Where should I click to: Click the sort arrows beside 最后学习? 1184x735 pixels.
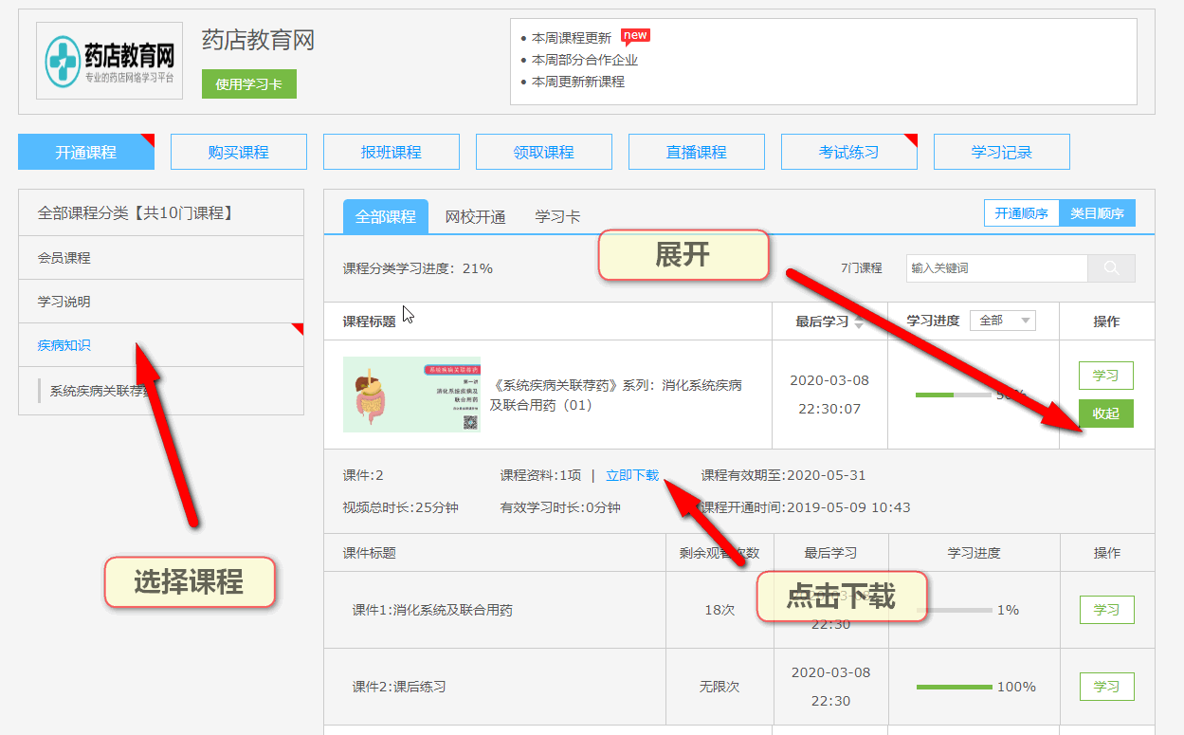859,322
